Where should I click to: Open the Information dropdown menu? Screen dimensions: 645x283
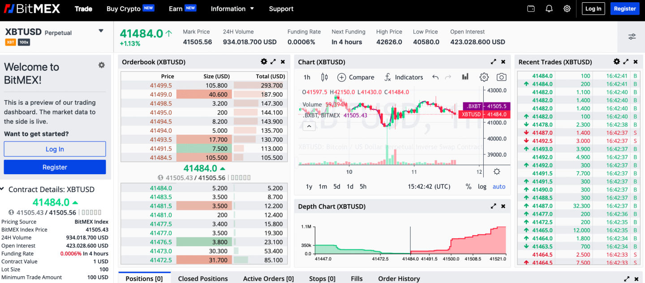(x=232, y=9)
